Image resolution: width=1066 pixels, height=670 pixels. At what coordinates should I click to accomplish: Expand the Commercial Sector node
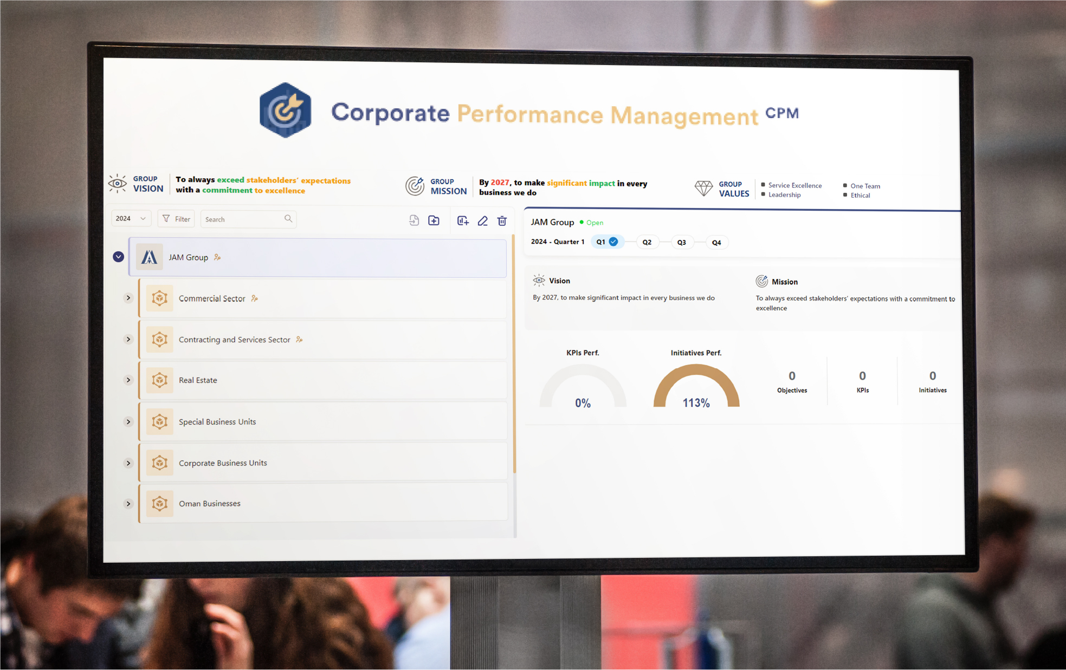coord(128,298)
